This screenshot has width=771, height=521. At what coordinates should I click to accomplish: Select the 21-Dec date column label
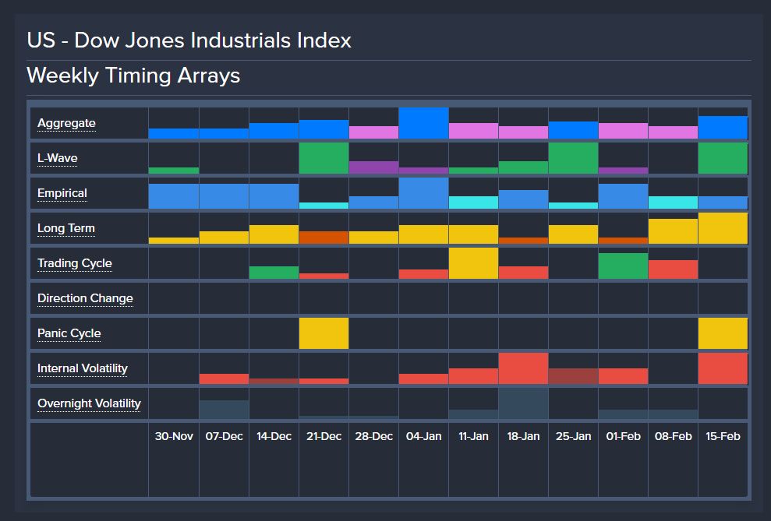coord(324,436)
